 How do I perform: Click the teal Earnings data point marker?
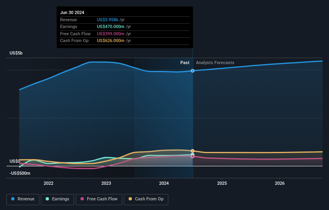click(193, 155)
